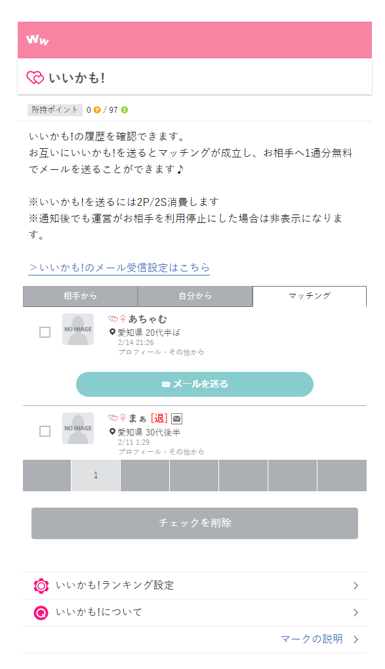Click the pink Q いいかも!について icon
This screenshot has height=669, width=385.
point(41,613)
